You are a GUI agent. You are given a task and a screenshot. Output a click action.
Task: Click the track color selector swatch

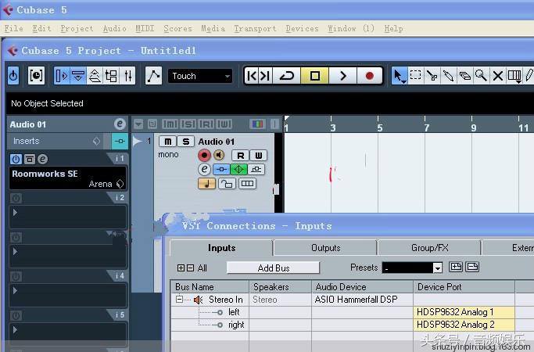tap(257, 124)
